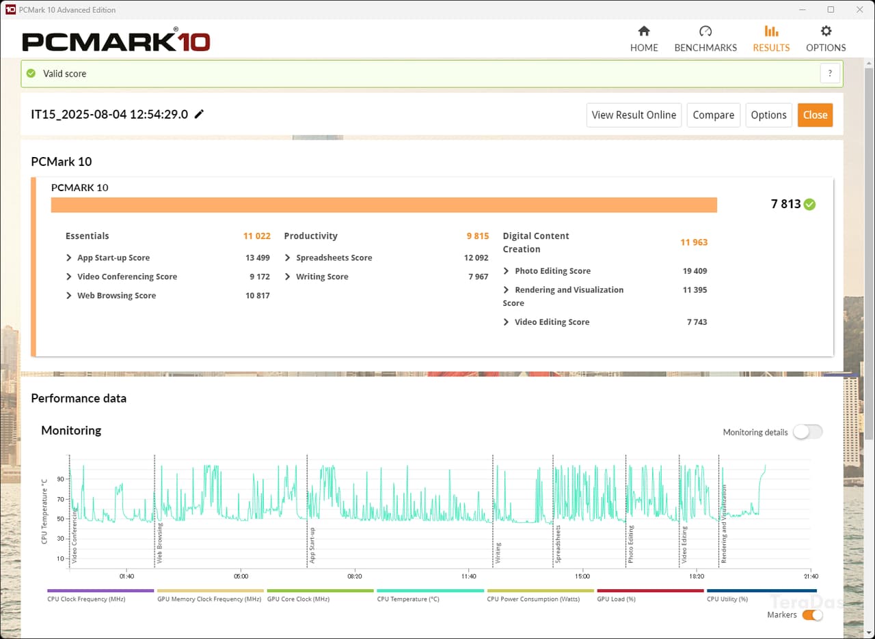The height and width of the screenshot is (639, 875).
Task: Expand App Start-up Score
Action: [69, 257]
